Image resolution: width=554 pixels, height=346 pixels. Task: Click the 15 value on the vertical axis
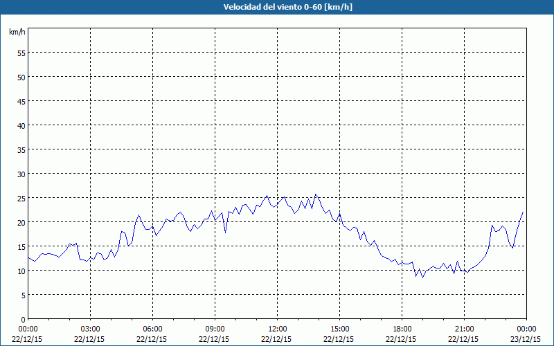tap(21, 247)
